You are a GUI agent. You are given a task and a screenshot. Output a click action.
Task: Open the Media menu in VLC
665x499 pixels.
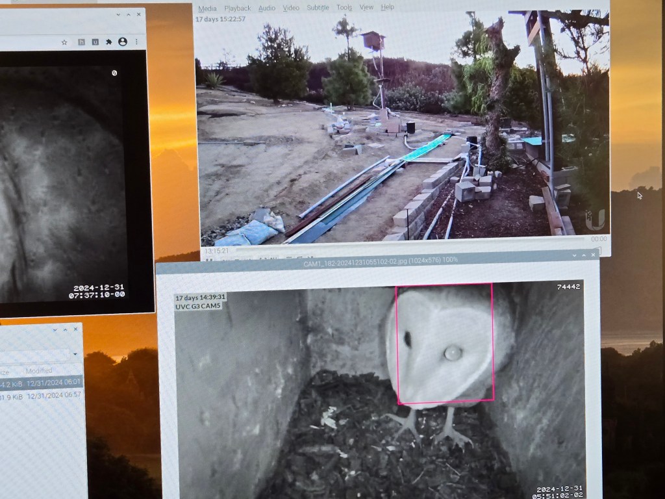click(207, 8)
